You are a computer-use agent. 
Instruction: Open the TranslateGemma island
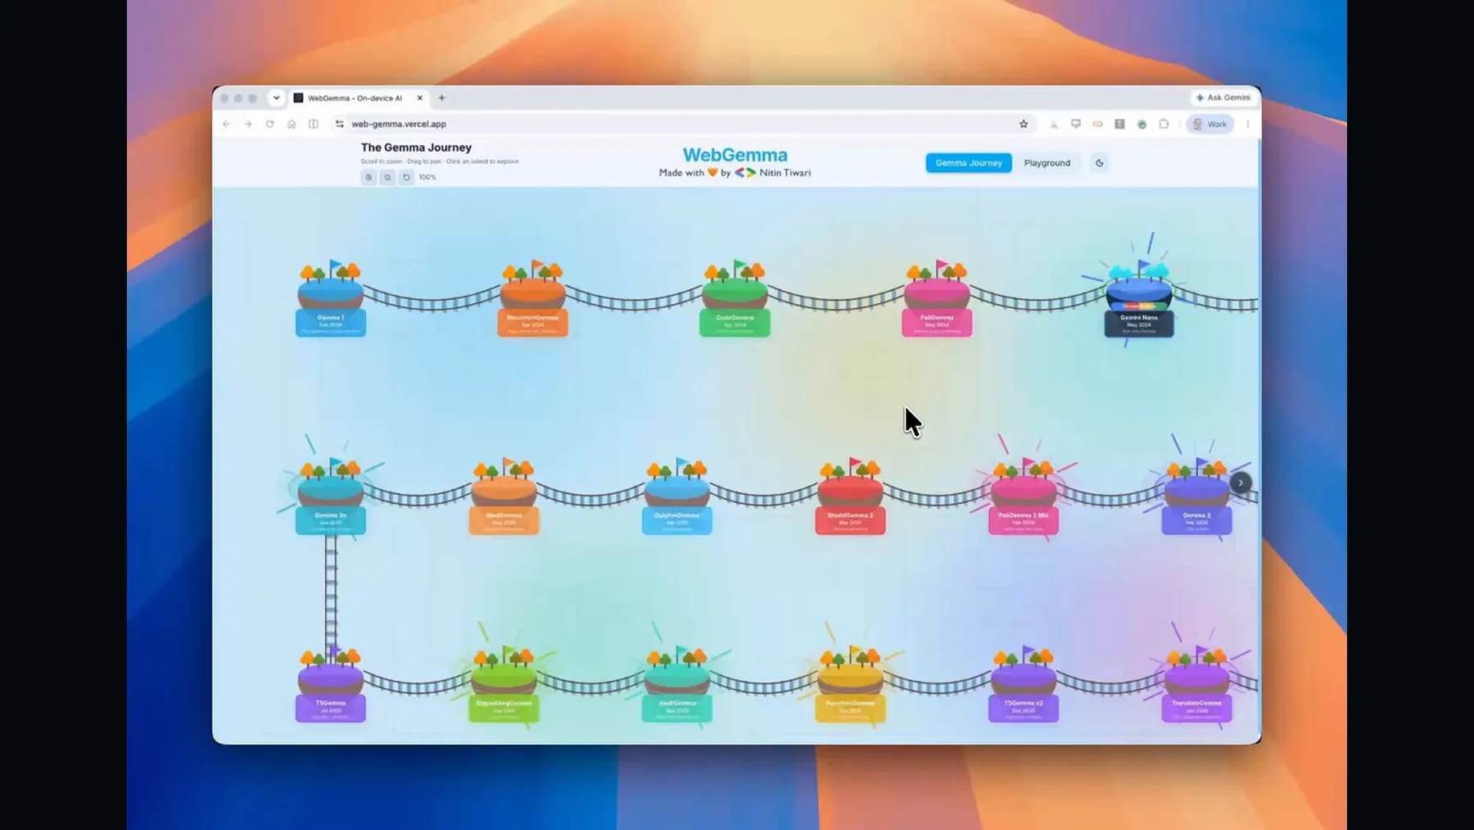coord(1196,685)
